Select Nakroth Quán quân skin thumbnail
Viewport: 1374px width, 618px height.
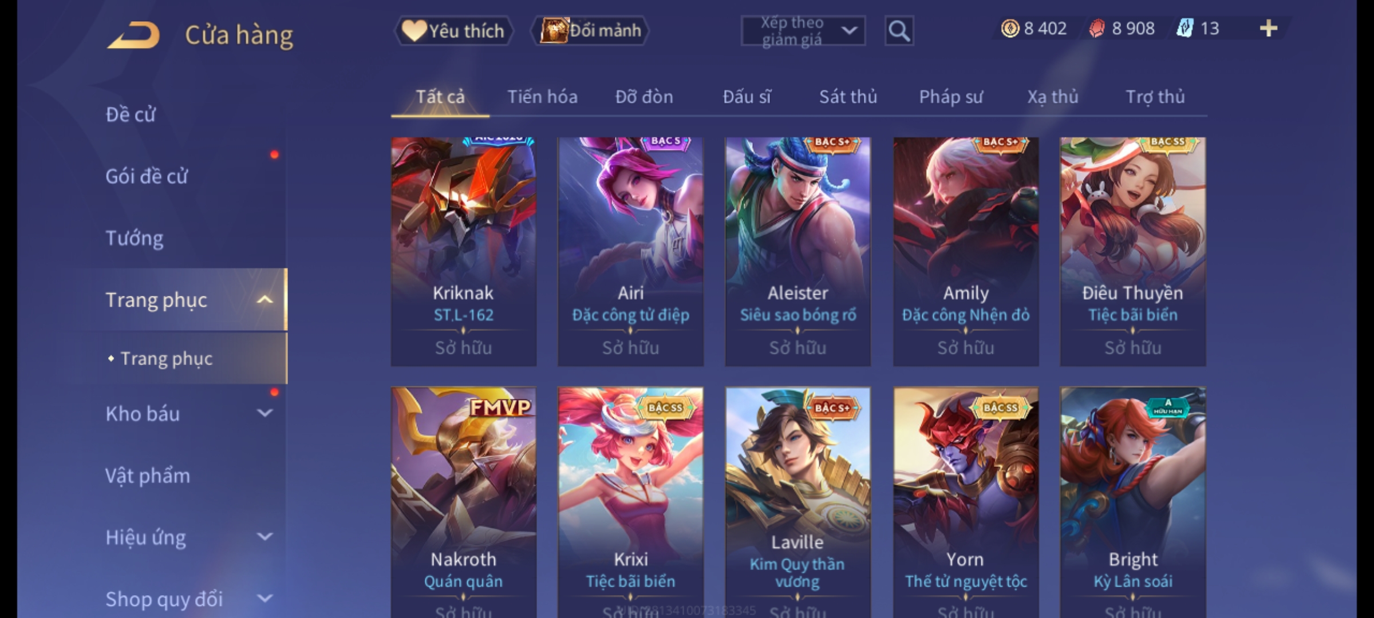click(464, 502)
